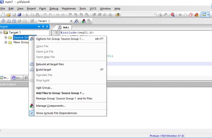Open the File menu

(x=3, y=9)
